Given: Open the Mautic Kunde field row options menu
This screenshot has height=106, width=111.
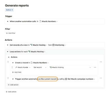Looking at the screenshot, I should pyautogui.click(x=95, y=67).
